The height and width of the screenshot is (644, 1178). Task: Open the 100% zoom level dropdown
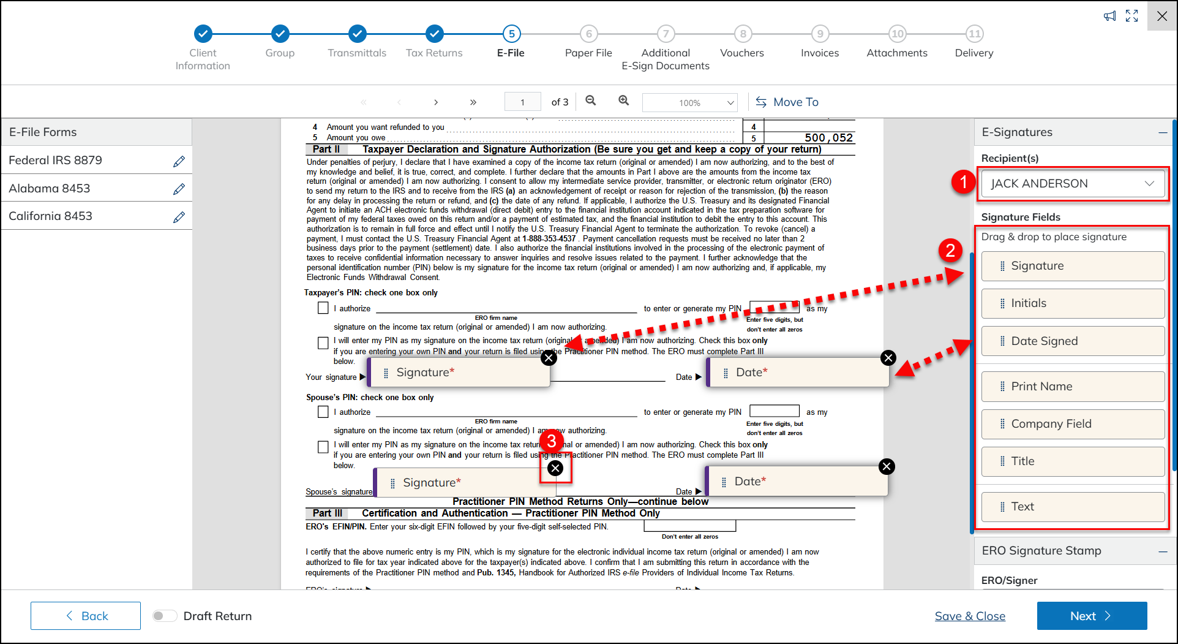click(x=689, y=103)
